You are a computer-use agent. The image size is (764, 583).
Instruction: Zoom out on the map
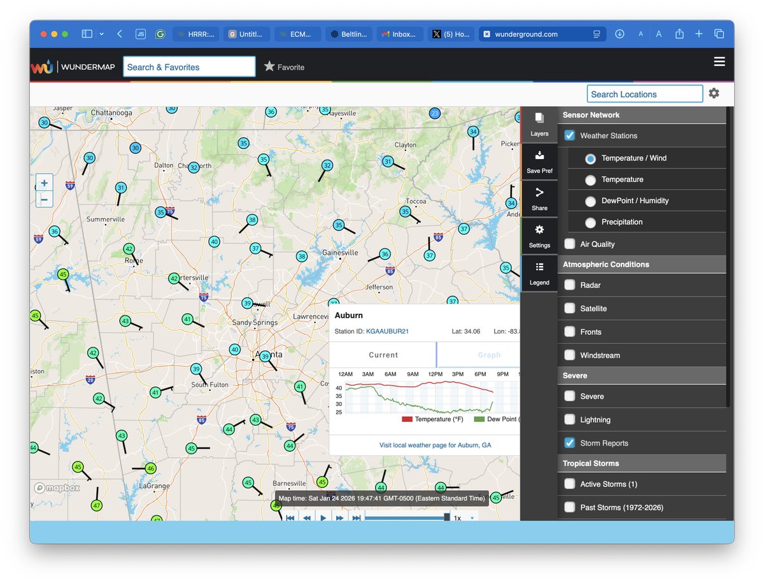(x=44, y=199)
